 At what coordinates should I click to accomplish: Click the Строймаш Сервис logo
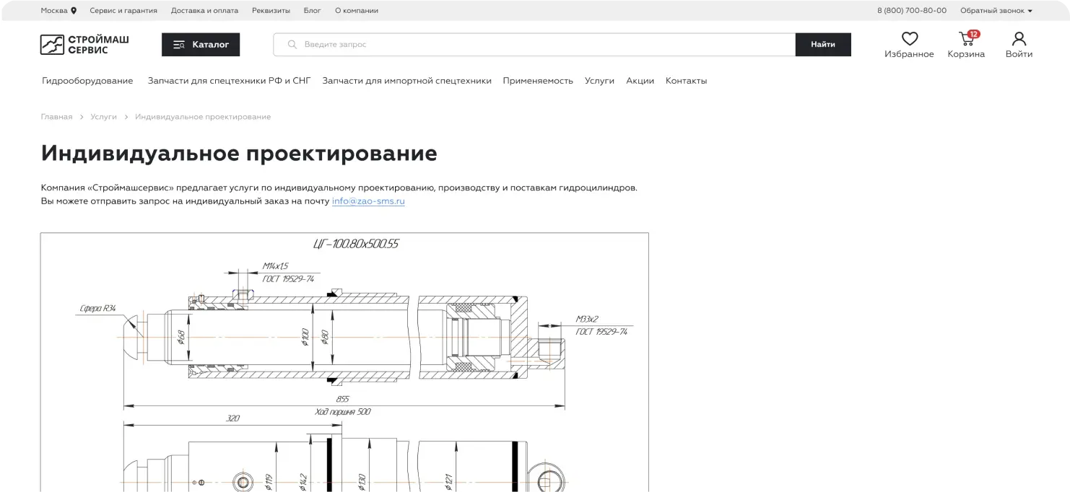pyautogui.click(x=84, y=45)
